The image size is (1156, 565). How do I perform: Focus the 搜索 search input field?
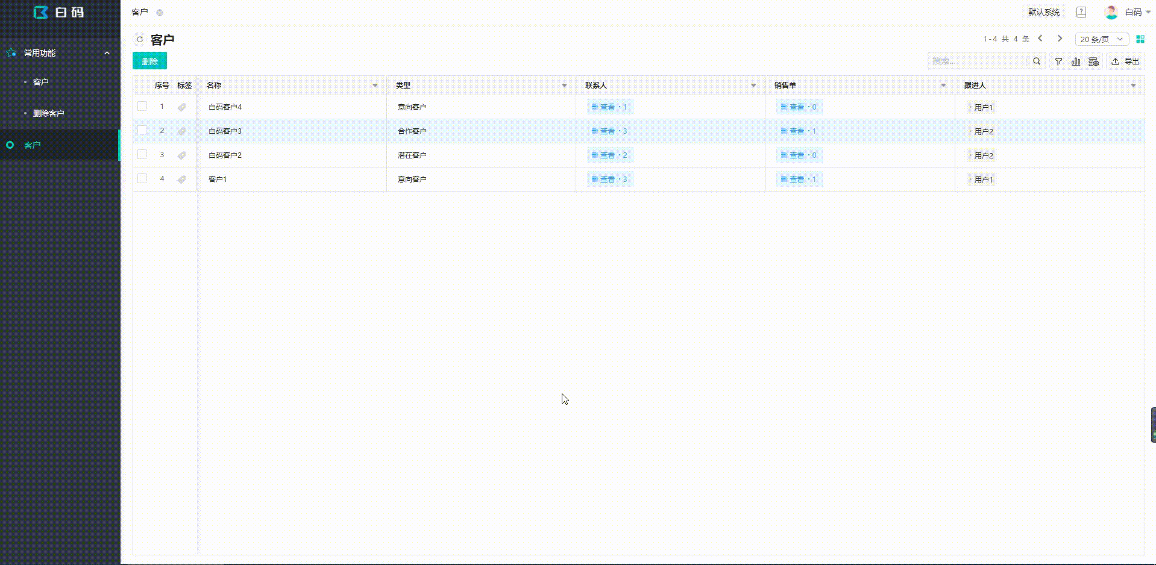coord(978,61)
